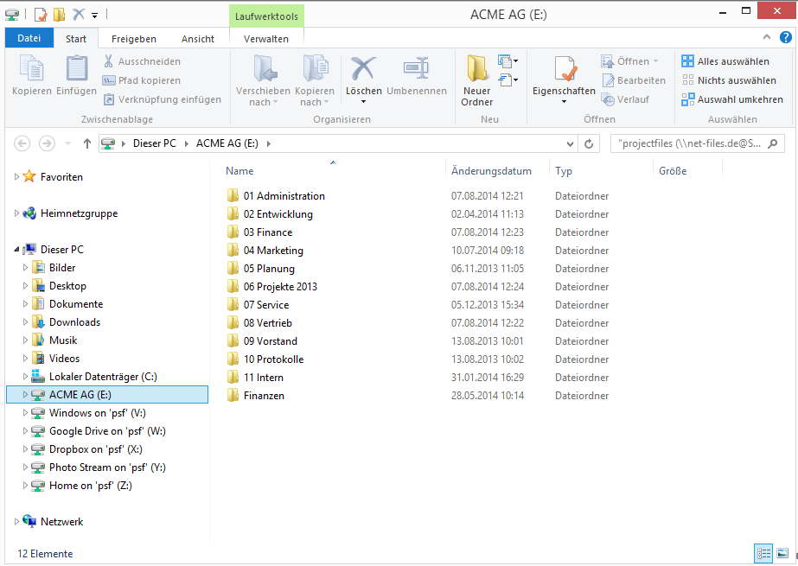Click Dieser PC in address bar
Viewport: 798px width, 566px height.
point(155,143)
